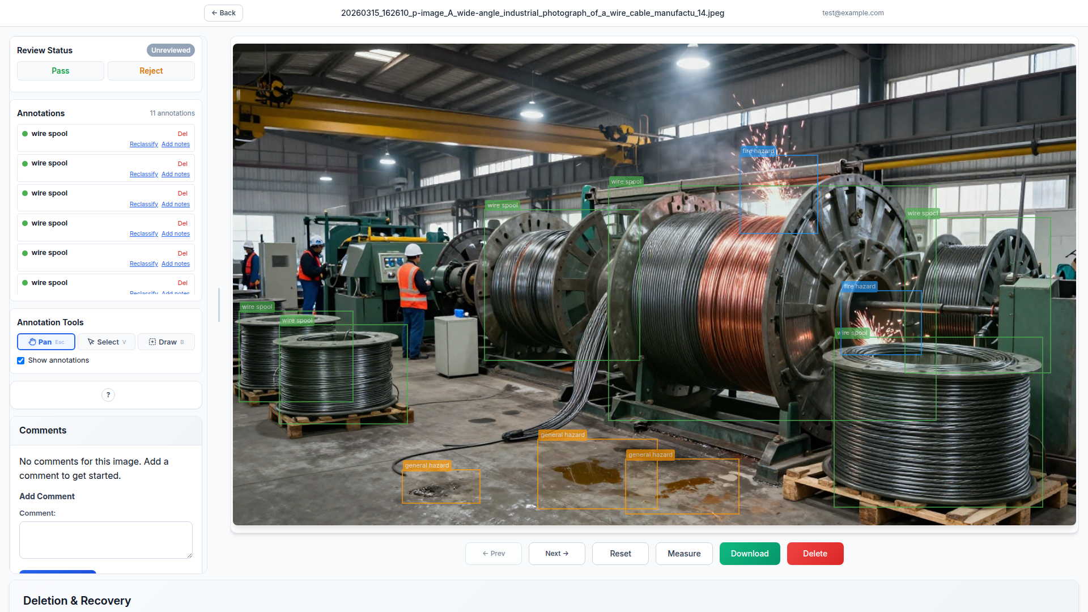Click the 'fire hazard' label near sparks top
The width and height of the screenshot is (1088, 612).
(x=758, y=151)
